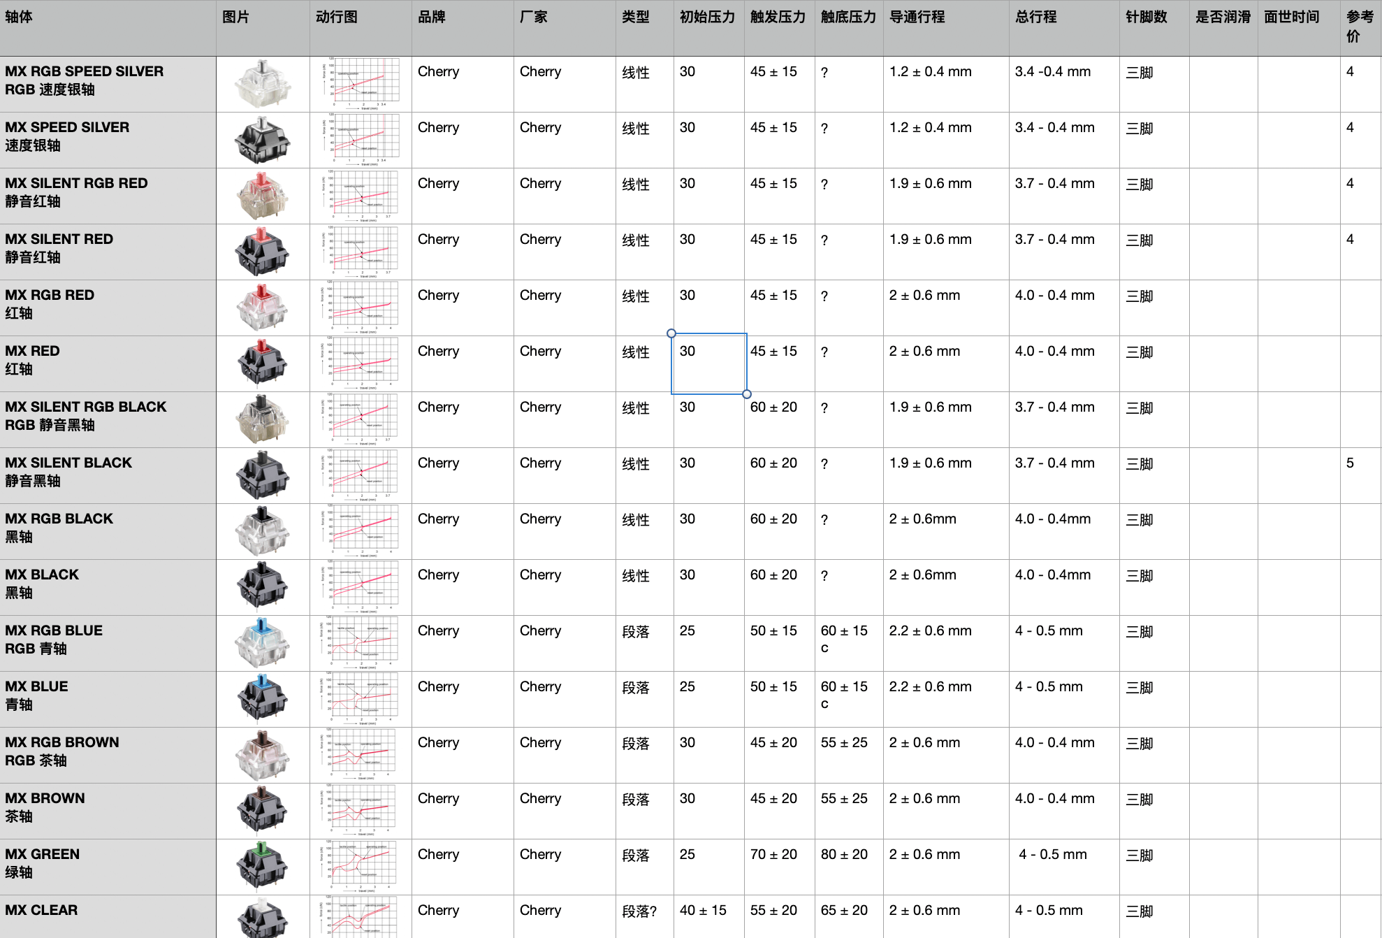Click the MX RGB SPEED SILVER switch photo
1382x938 pixels.
tap(262, 84)
